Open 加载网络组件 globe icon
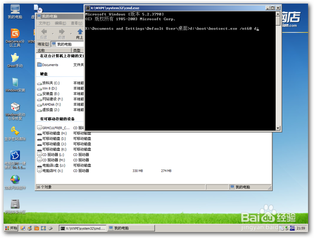This screenshot has height=238, width=314. pyautogui.click(x=15, y=182)
